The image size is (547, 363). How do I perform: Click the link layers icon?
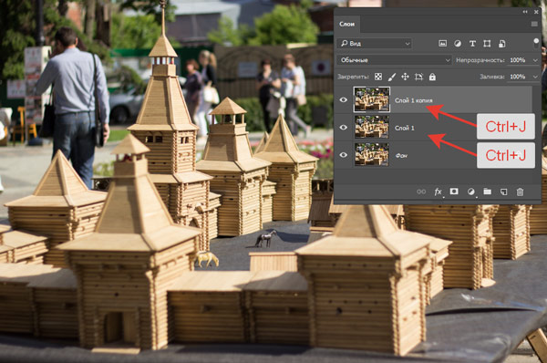(421, 192)
